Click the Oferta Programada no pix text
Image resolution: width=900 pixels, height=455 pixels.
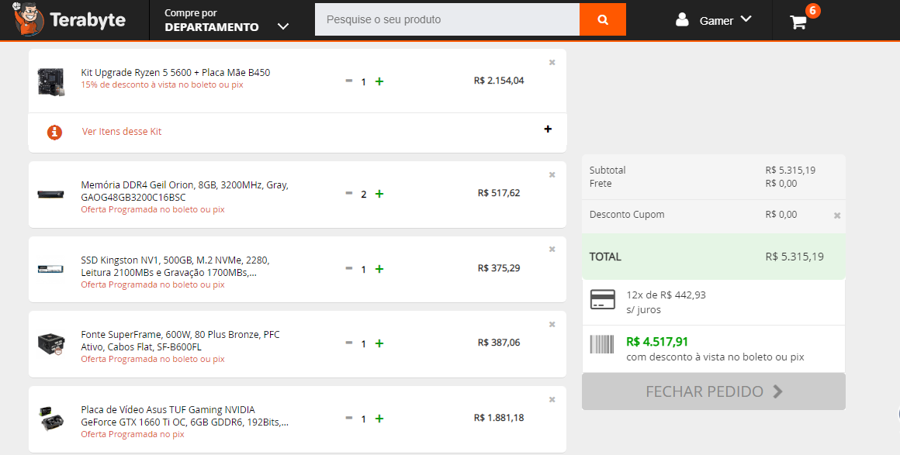pos(133,434)
